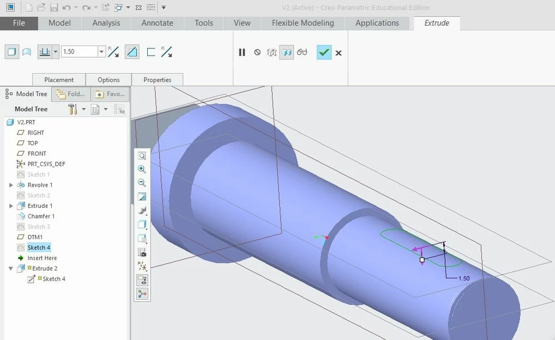Collapse the Extrude 2 feature
The width and height of the screenshot is (555, 340).
[x=11, y=268]
